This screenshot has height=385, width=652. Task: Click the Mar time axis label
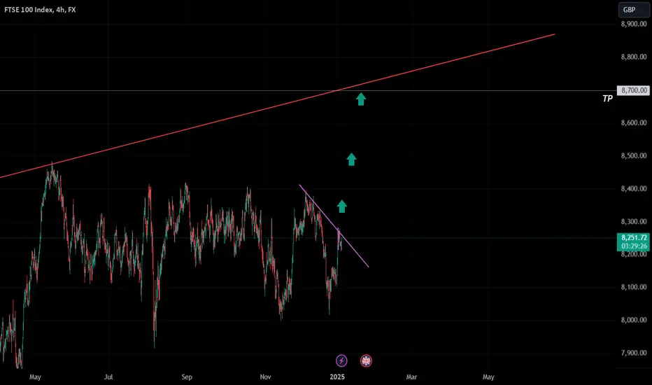pyautogui.click(x=411, y=377)
